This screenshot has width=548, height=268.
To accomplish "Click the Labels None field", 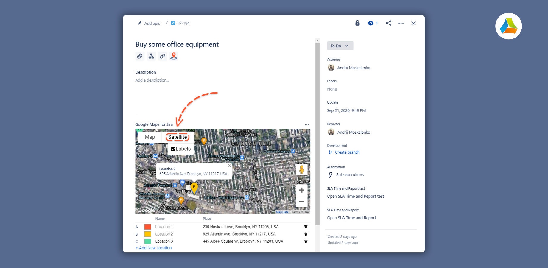I will coord(332,89).
